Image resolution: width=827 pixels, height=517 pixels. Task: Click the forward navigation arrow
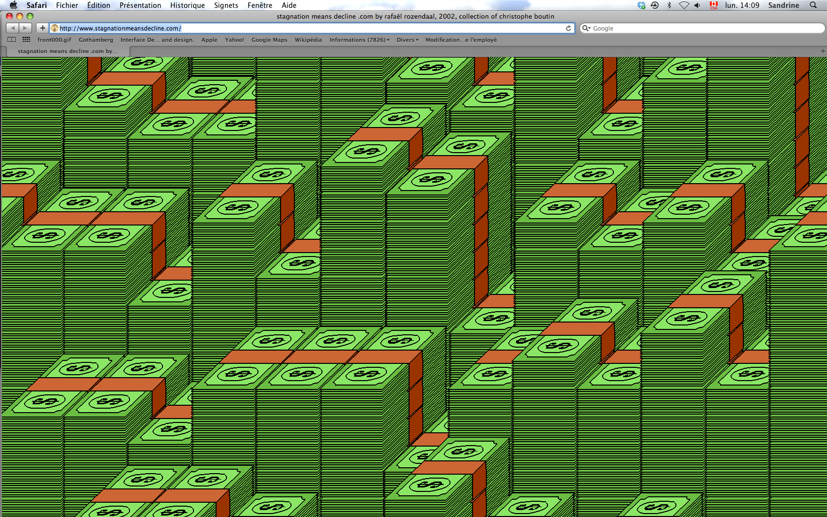26,28
